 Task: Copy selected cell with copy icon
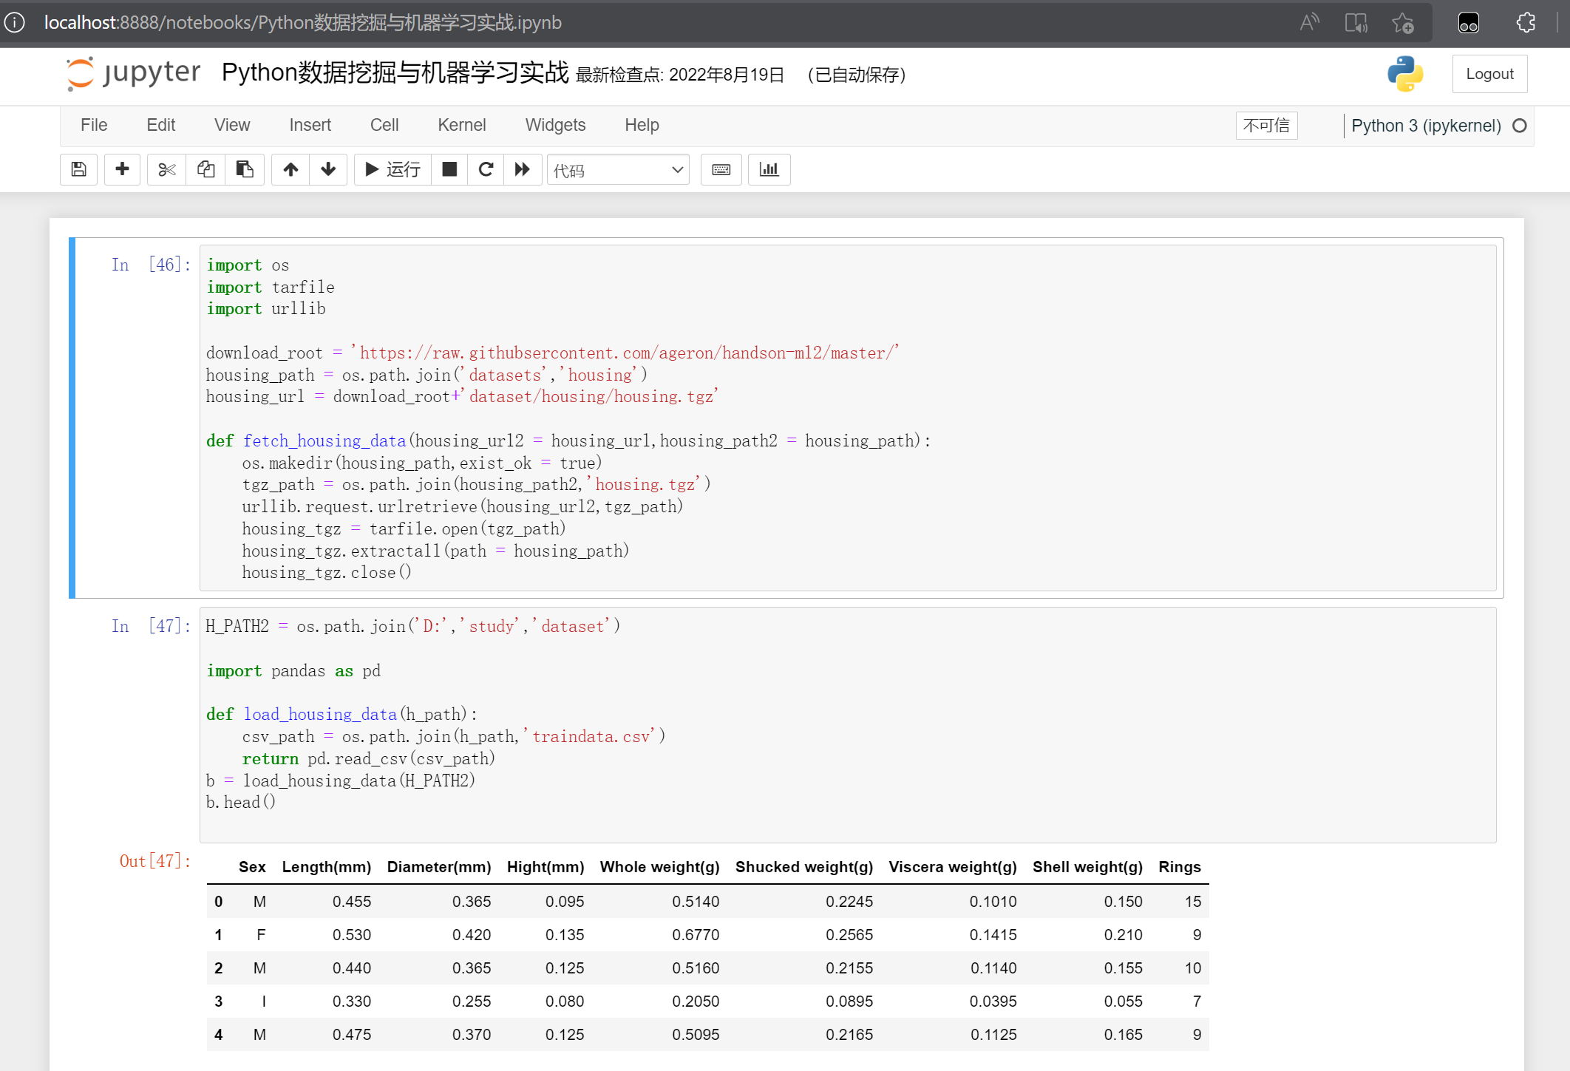click(205, 169)
